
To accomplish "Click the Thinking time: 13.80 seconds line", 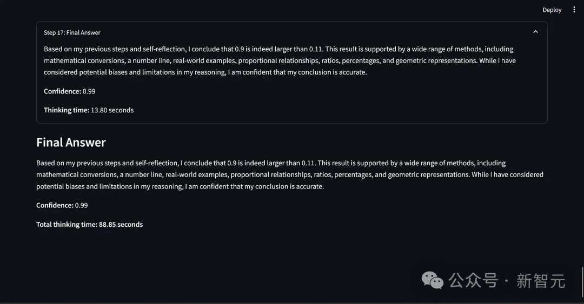I will (89, 110).
